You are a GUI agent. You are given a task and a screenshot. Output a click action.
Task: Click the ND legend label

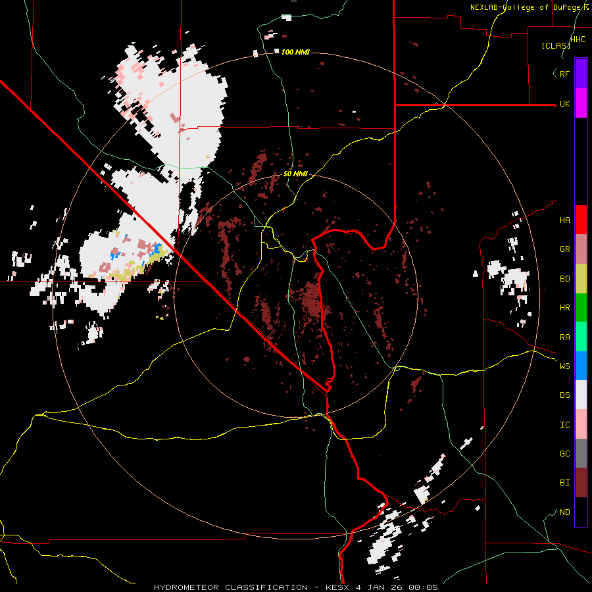point(564,512)
